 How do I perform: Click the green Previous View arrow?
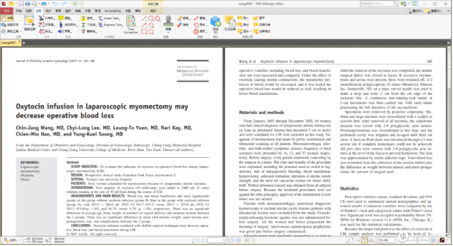(x=75, y=4)
